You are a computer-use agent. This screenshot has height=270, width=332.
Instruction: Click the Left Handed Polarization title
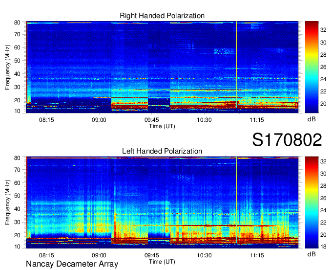(162, 151)
